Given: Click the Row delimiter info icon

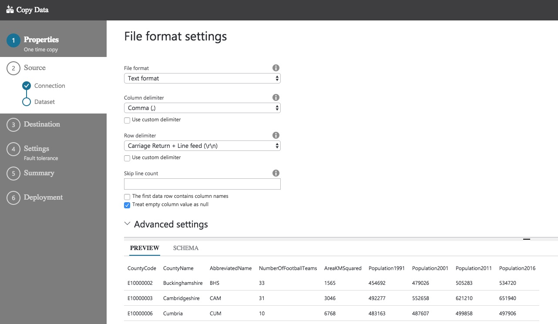Looking at the screenshot, I should tap(276, 135).
